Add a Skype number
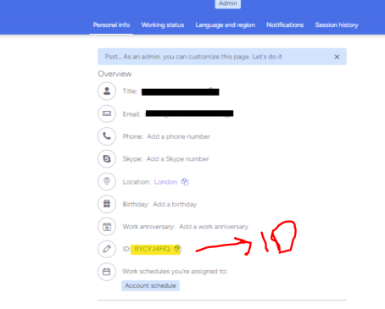The width and height of the screenshot is (385, 309). pos(178,159)
